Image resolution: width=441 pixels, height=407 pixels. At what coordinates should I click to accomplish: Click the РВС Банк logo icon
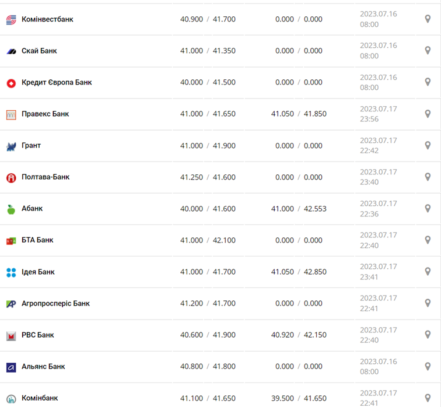[x=11, y=335]
